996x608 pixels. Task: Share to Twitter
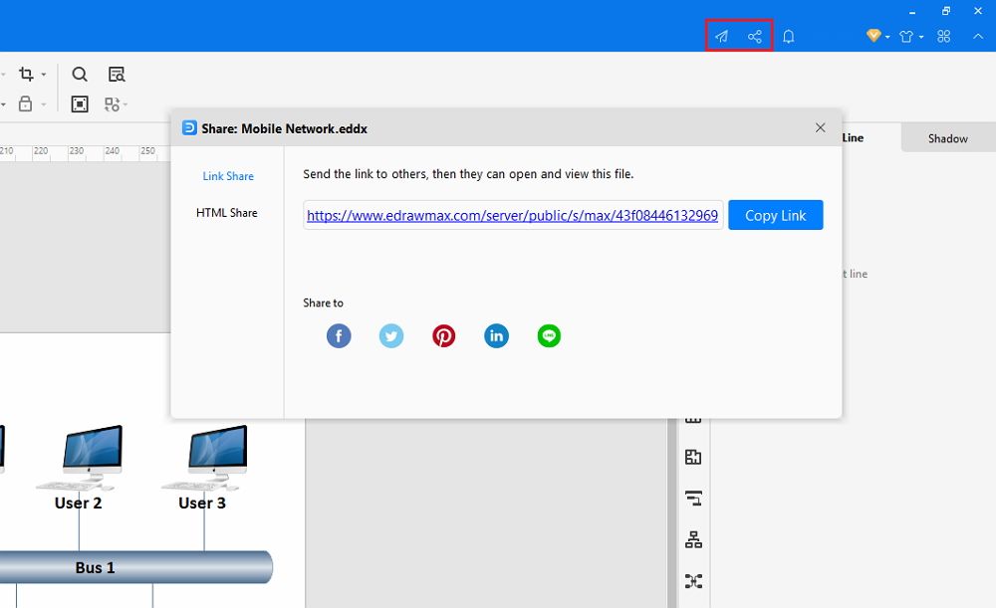tap(391, 335)
